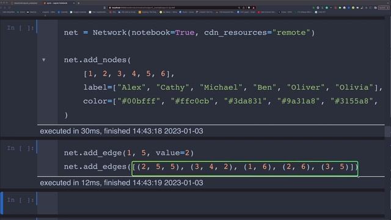
Task: Click the "Oliver" label string
Action: [x=305, y=87]
